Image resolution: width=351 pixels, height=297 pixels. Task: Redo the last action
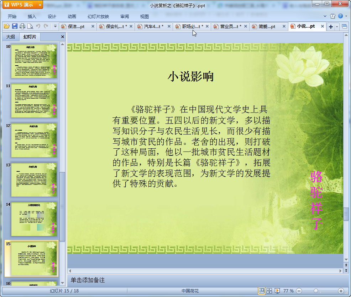click(46, 26)
